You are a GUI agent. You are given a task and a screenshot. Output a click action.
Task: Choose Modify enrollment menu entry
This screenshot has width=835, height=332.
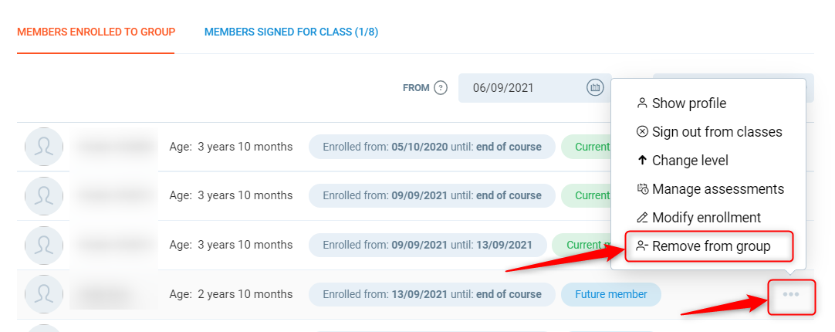point(705,218)
